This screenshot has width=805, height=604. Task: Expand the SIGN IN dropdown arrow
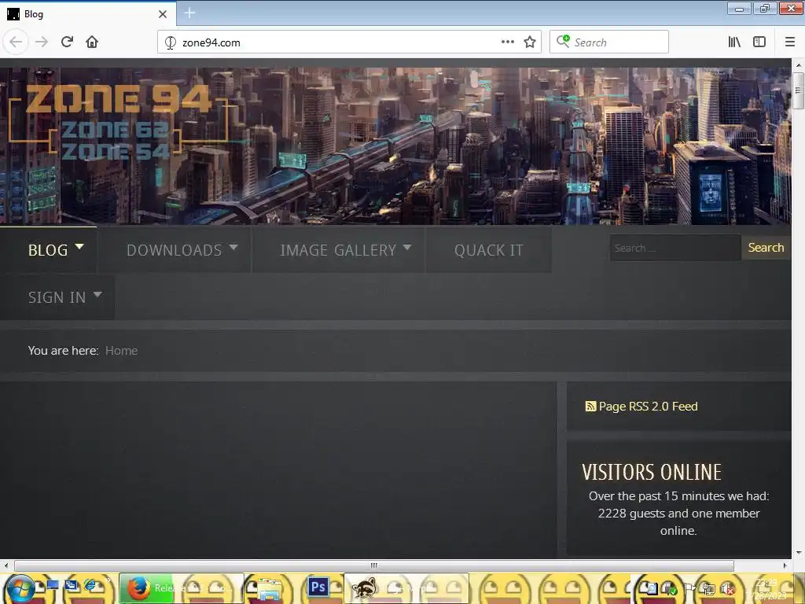coord(97,294)
